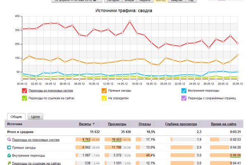248x165 pixels.
Task: Switch to the 'Цели' tab
Action: point(36,117)
